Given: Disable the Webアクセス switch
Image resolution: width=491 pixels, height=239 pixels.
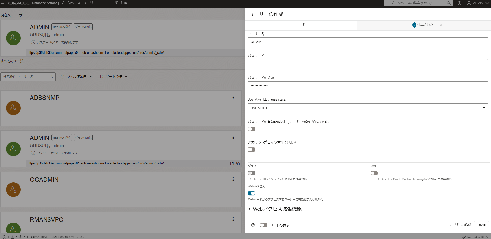Looking at the screenshot, I should 252,193.
